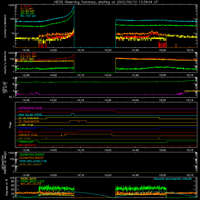Click the SC_IN_SUNLIGHT flag label
Viewport: 200px width, 200px height.
click(x=29, y=118)
